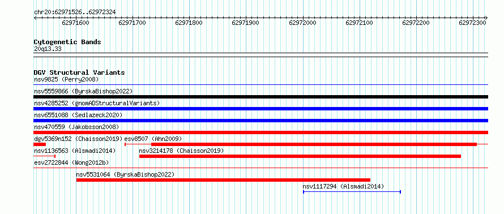Click the thin blue nsv9825 variant line
The height and width of the screenshot is (214, 504).
pos(260,85)
